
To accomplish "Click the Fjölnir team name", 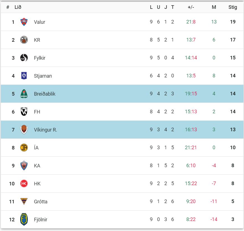I will tap(41, 220).
